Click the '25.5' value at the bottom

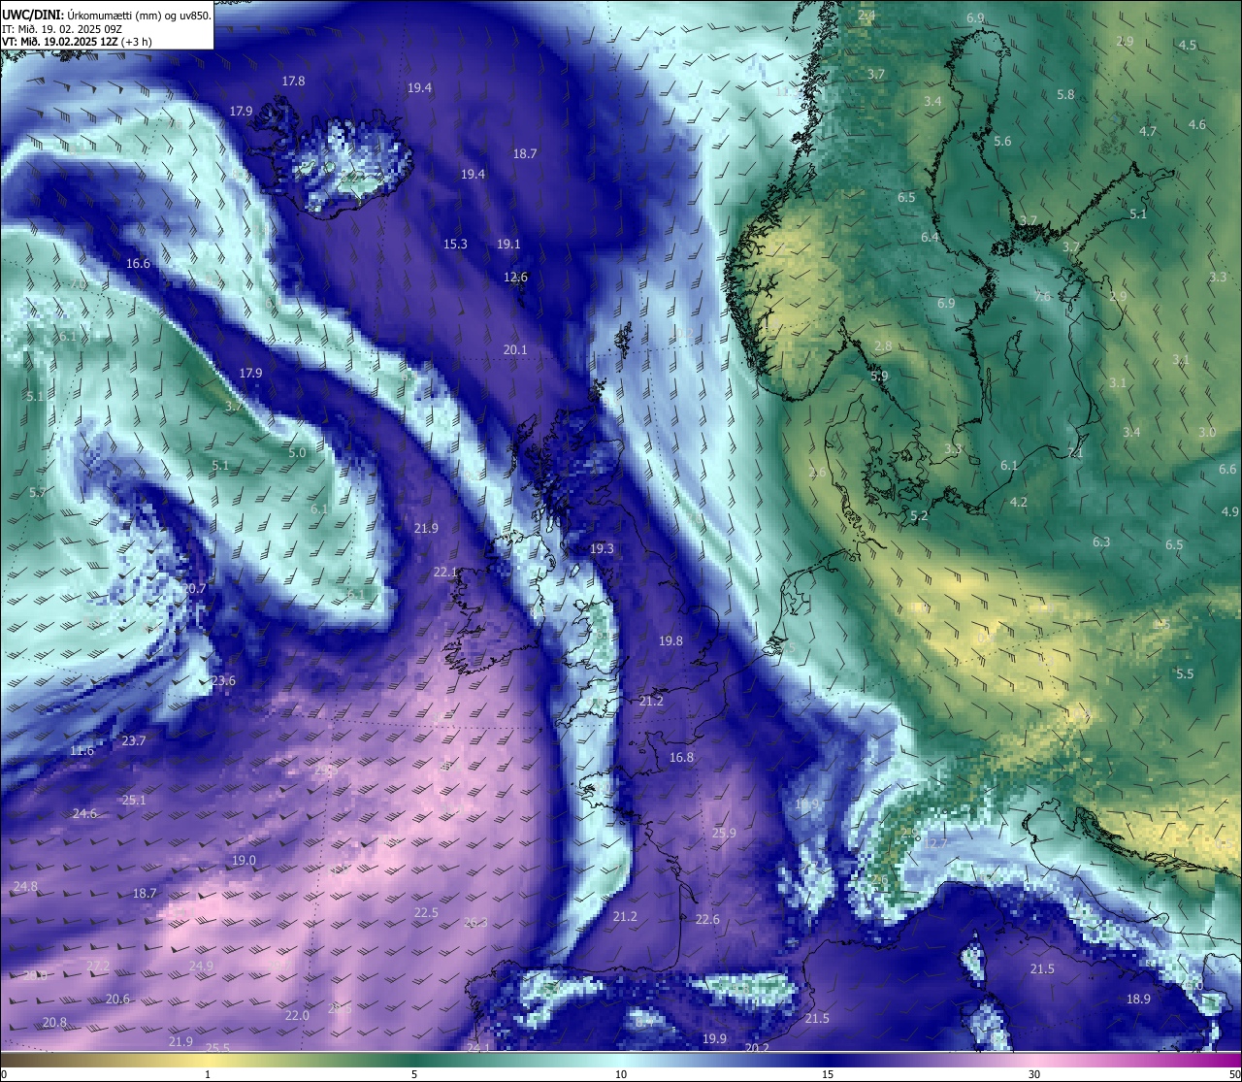(x=218, y=1048)
